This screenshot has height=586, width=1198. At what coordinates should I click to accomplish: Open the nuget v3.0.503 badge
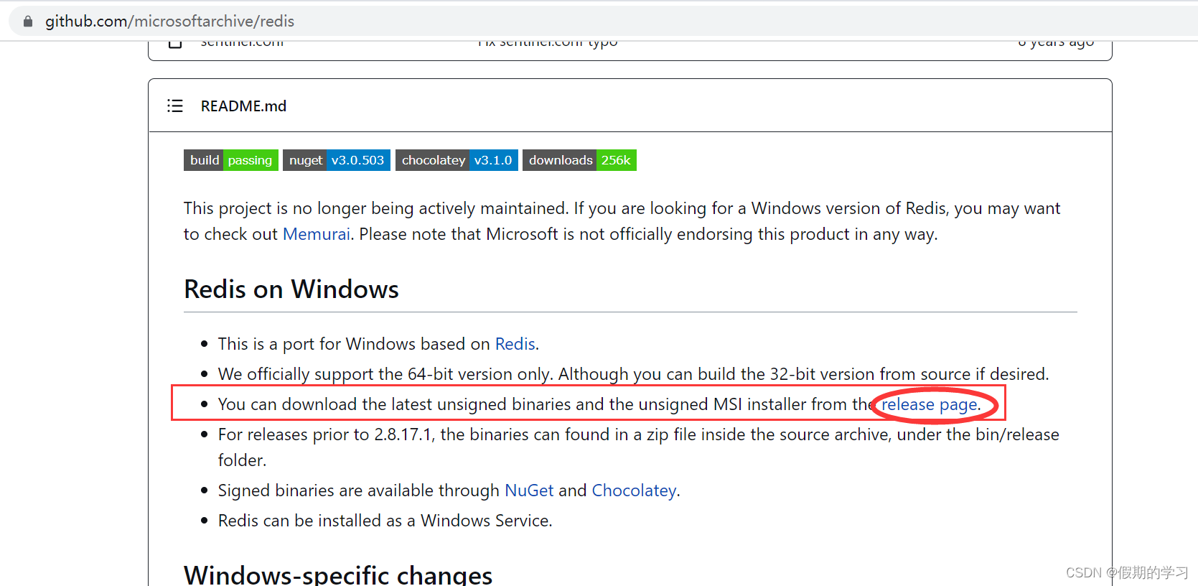(337, 160)
